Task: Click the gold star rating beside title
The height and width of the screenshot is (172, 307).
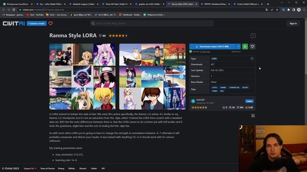Action: [117, 36]
